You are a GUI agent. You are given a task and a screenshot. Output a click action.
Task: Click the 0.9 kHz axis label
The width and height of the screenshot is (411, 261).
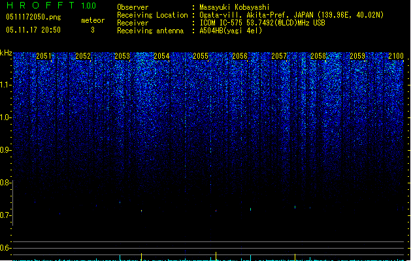click(x=6, y=150)
